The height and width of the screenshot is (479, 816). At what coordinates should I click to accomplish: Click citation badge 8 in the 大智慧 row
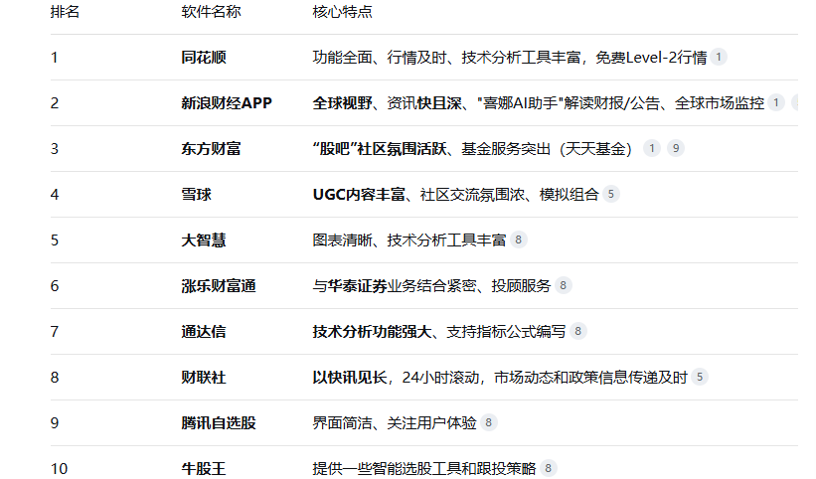(x=519, y=240)
